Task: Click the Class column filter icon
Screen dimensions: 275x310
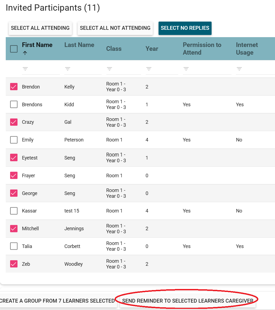Action: pyautogui.click(x=110, y=69)
